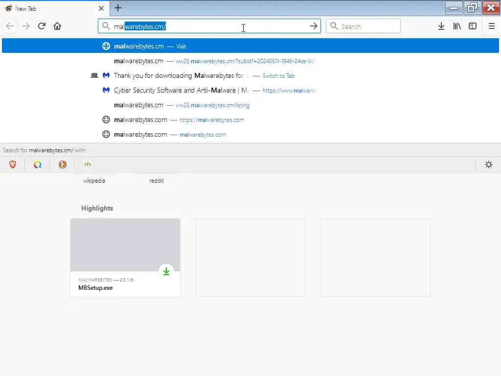Visit malwarebytes.cm highlighted suggestion
Viewport: 501px width, 376px height.
250,46
